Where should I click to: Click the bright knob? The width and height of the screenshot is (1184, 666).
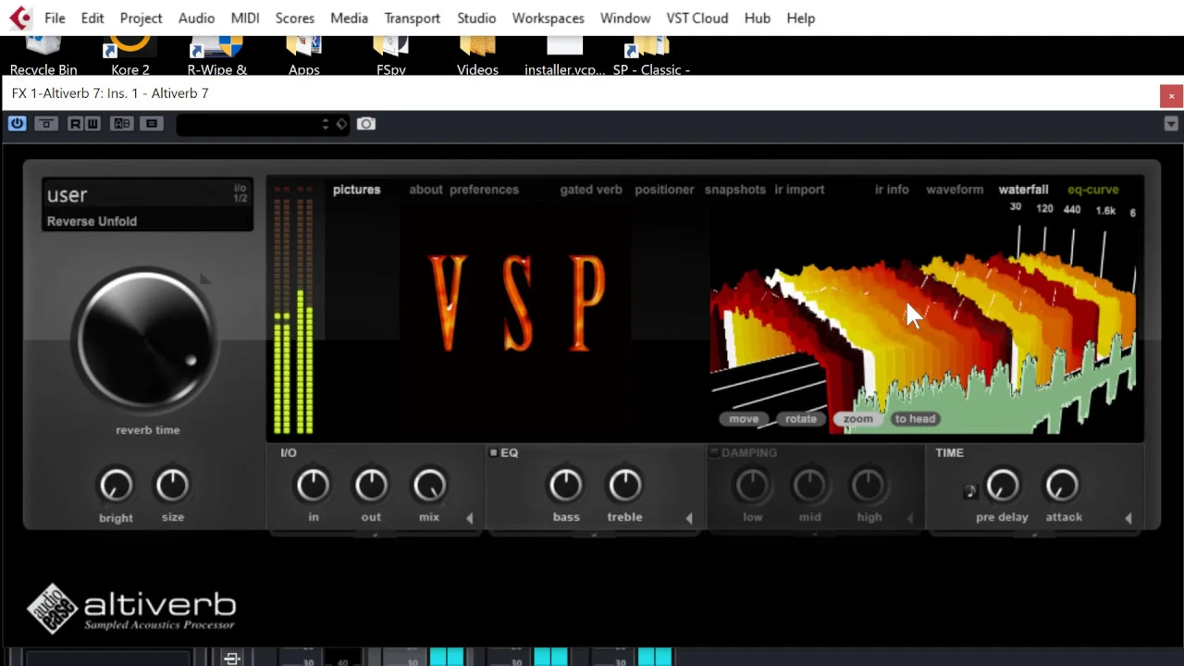[x=116, y=486]
